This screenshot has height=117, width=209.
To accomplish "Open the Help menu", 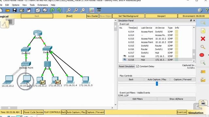I will (x=53, y=5).
